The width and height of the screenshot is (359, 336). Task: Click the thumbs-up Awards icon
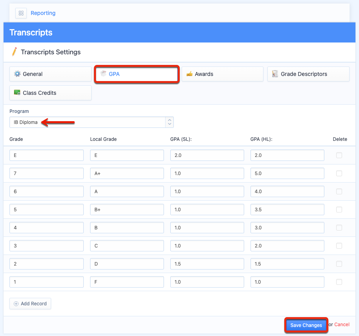coord(190,74)
